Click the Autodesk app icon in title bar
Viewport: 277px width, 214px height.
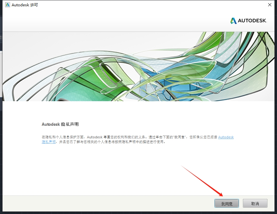8,5
